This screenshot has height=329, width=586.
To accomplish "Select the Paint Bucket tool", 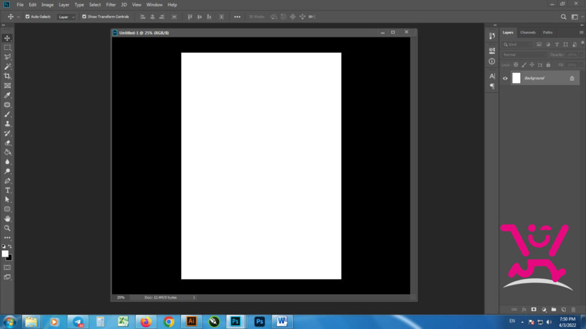I will [7, 152].
